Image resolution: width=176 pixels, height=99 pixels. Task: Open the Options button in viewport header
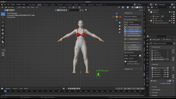141,10
